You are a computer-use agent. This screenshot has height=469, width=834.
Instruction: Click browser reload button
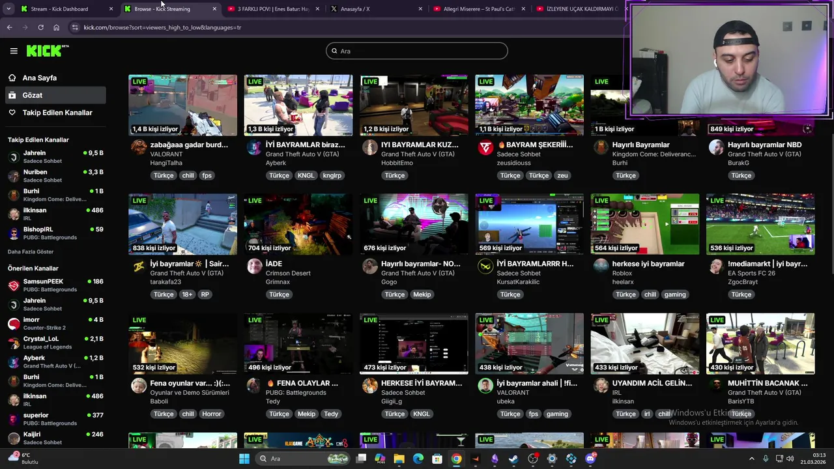pyautogui.click(x=40, y=27)
